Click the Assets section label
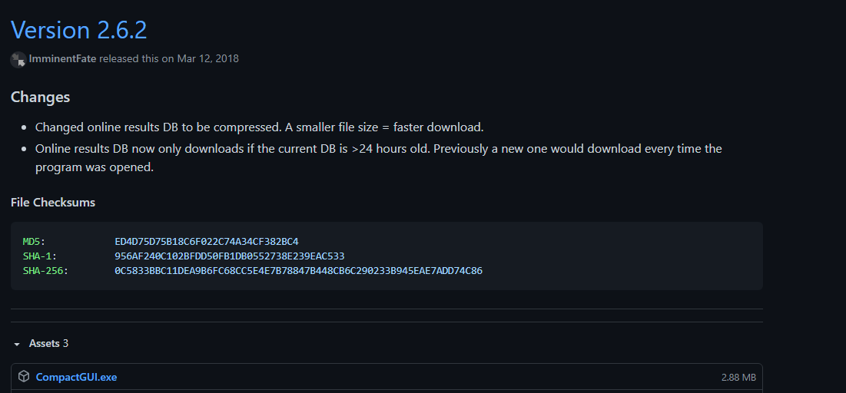 click(44, 343)
